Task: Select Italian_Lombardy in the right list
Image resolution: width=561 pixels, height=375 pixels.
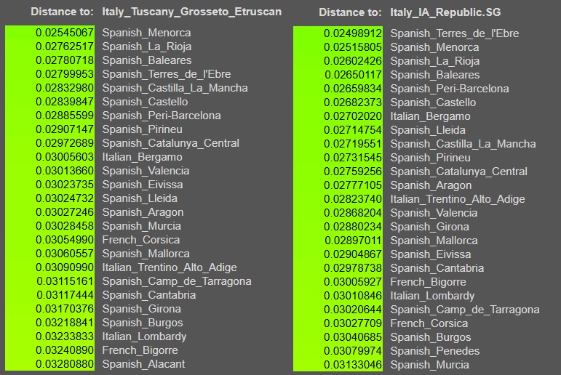Action: tap(432, 296)
